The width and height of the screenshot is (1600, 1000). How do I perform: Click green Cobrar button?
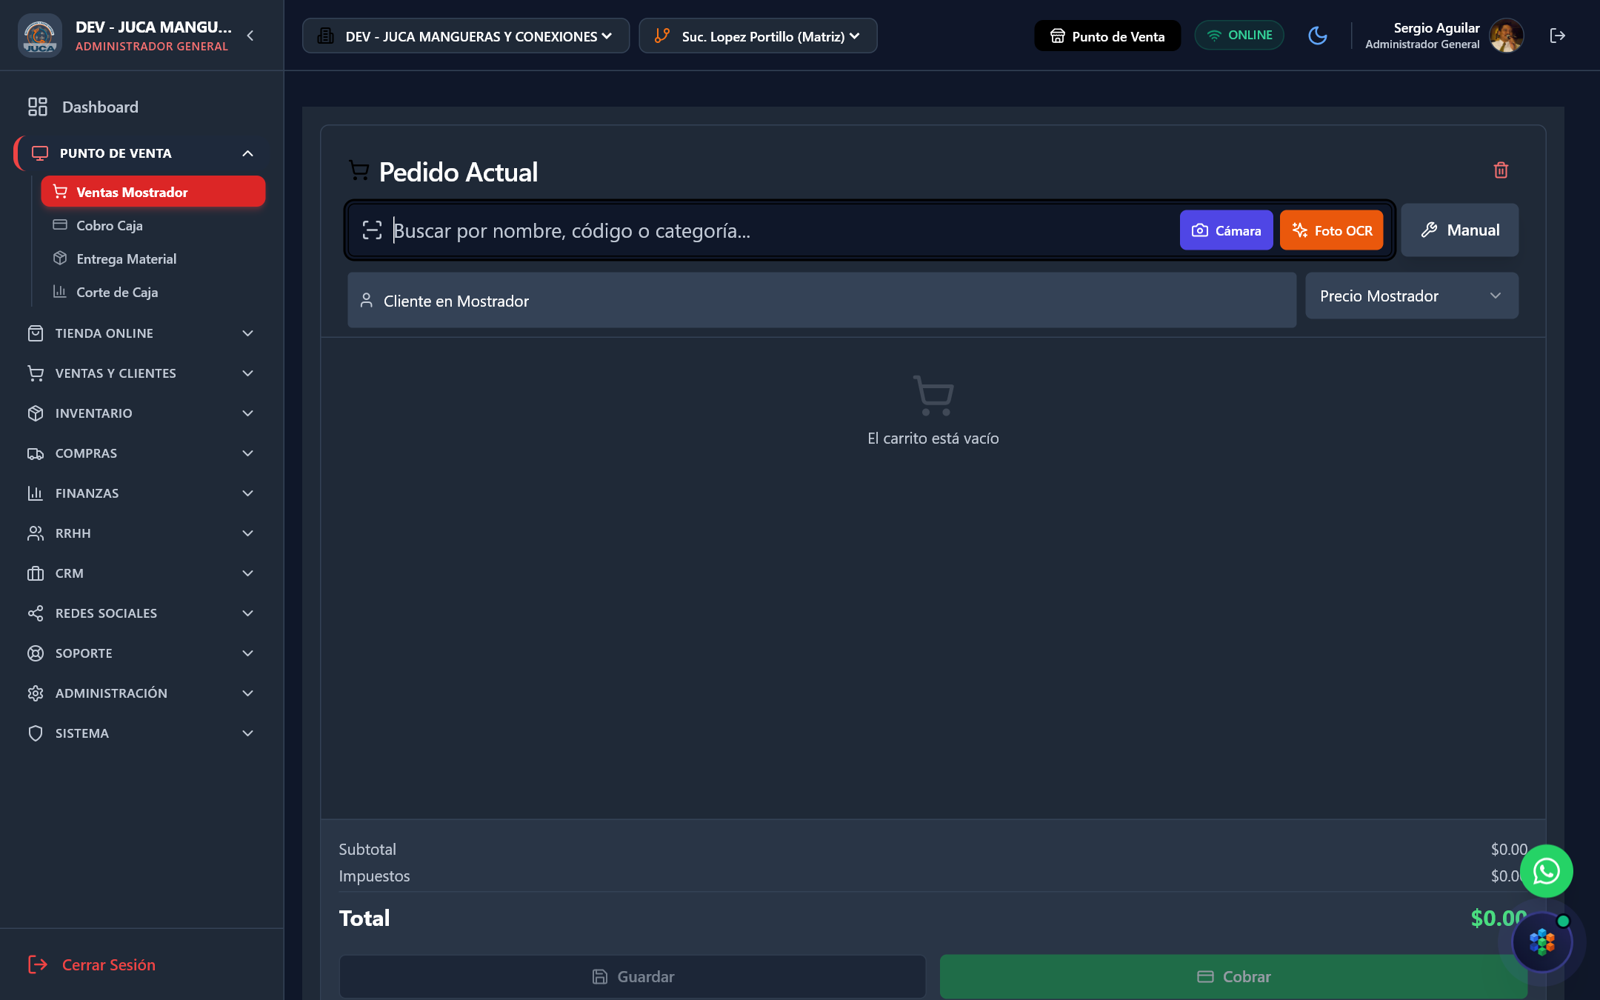click(1233, 976)
